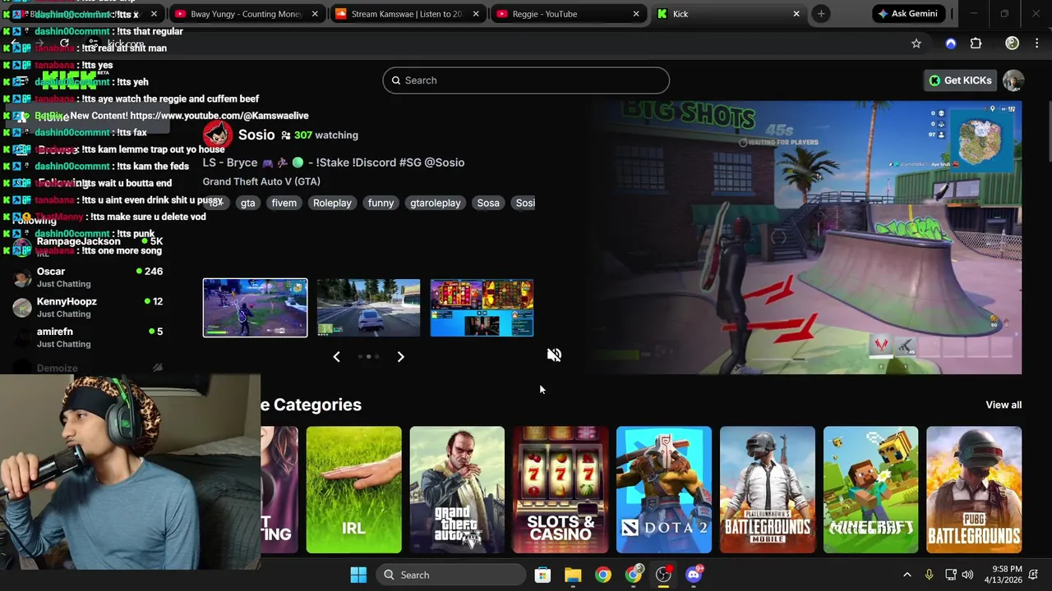Image resolution: width=1052 pixels, height=591 pixels.
Task: Select the slots stream thumbnail in carousel
Action: [482, 308]
